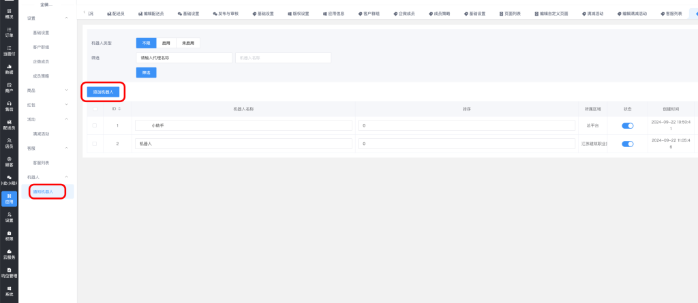The width and height of the screenshot is (698, 303).
Task: Open the 商户 sidebar section
Action: click(9, 86)
